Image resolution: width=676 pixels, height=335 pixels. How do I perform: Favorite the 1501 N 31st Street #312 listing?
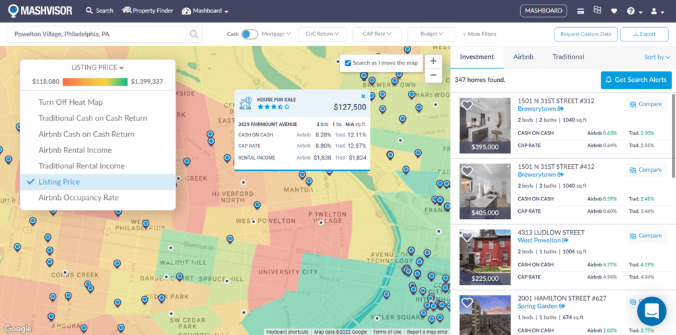467,106
